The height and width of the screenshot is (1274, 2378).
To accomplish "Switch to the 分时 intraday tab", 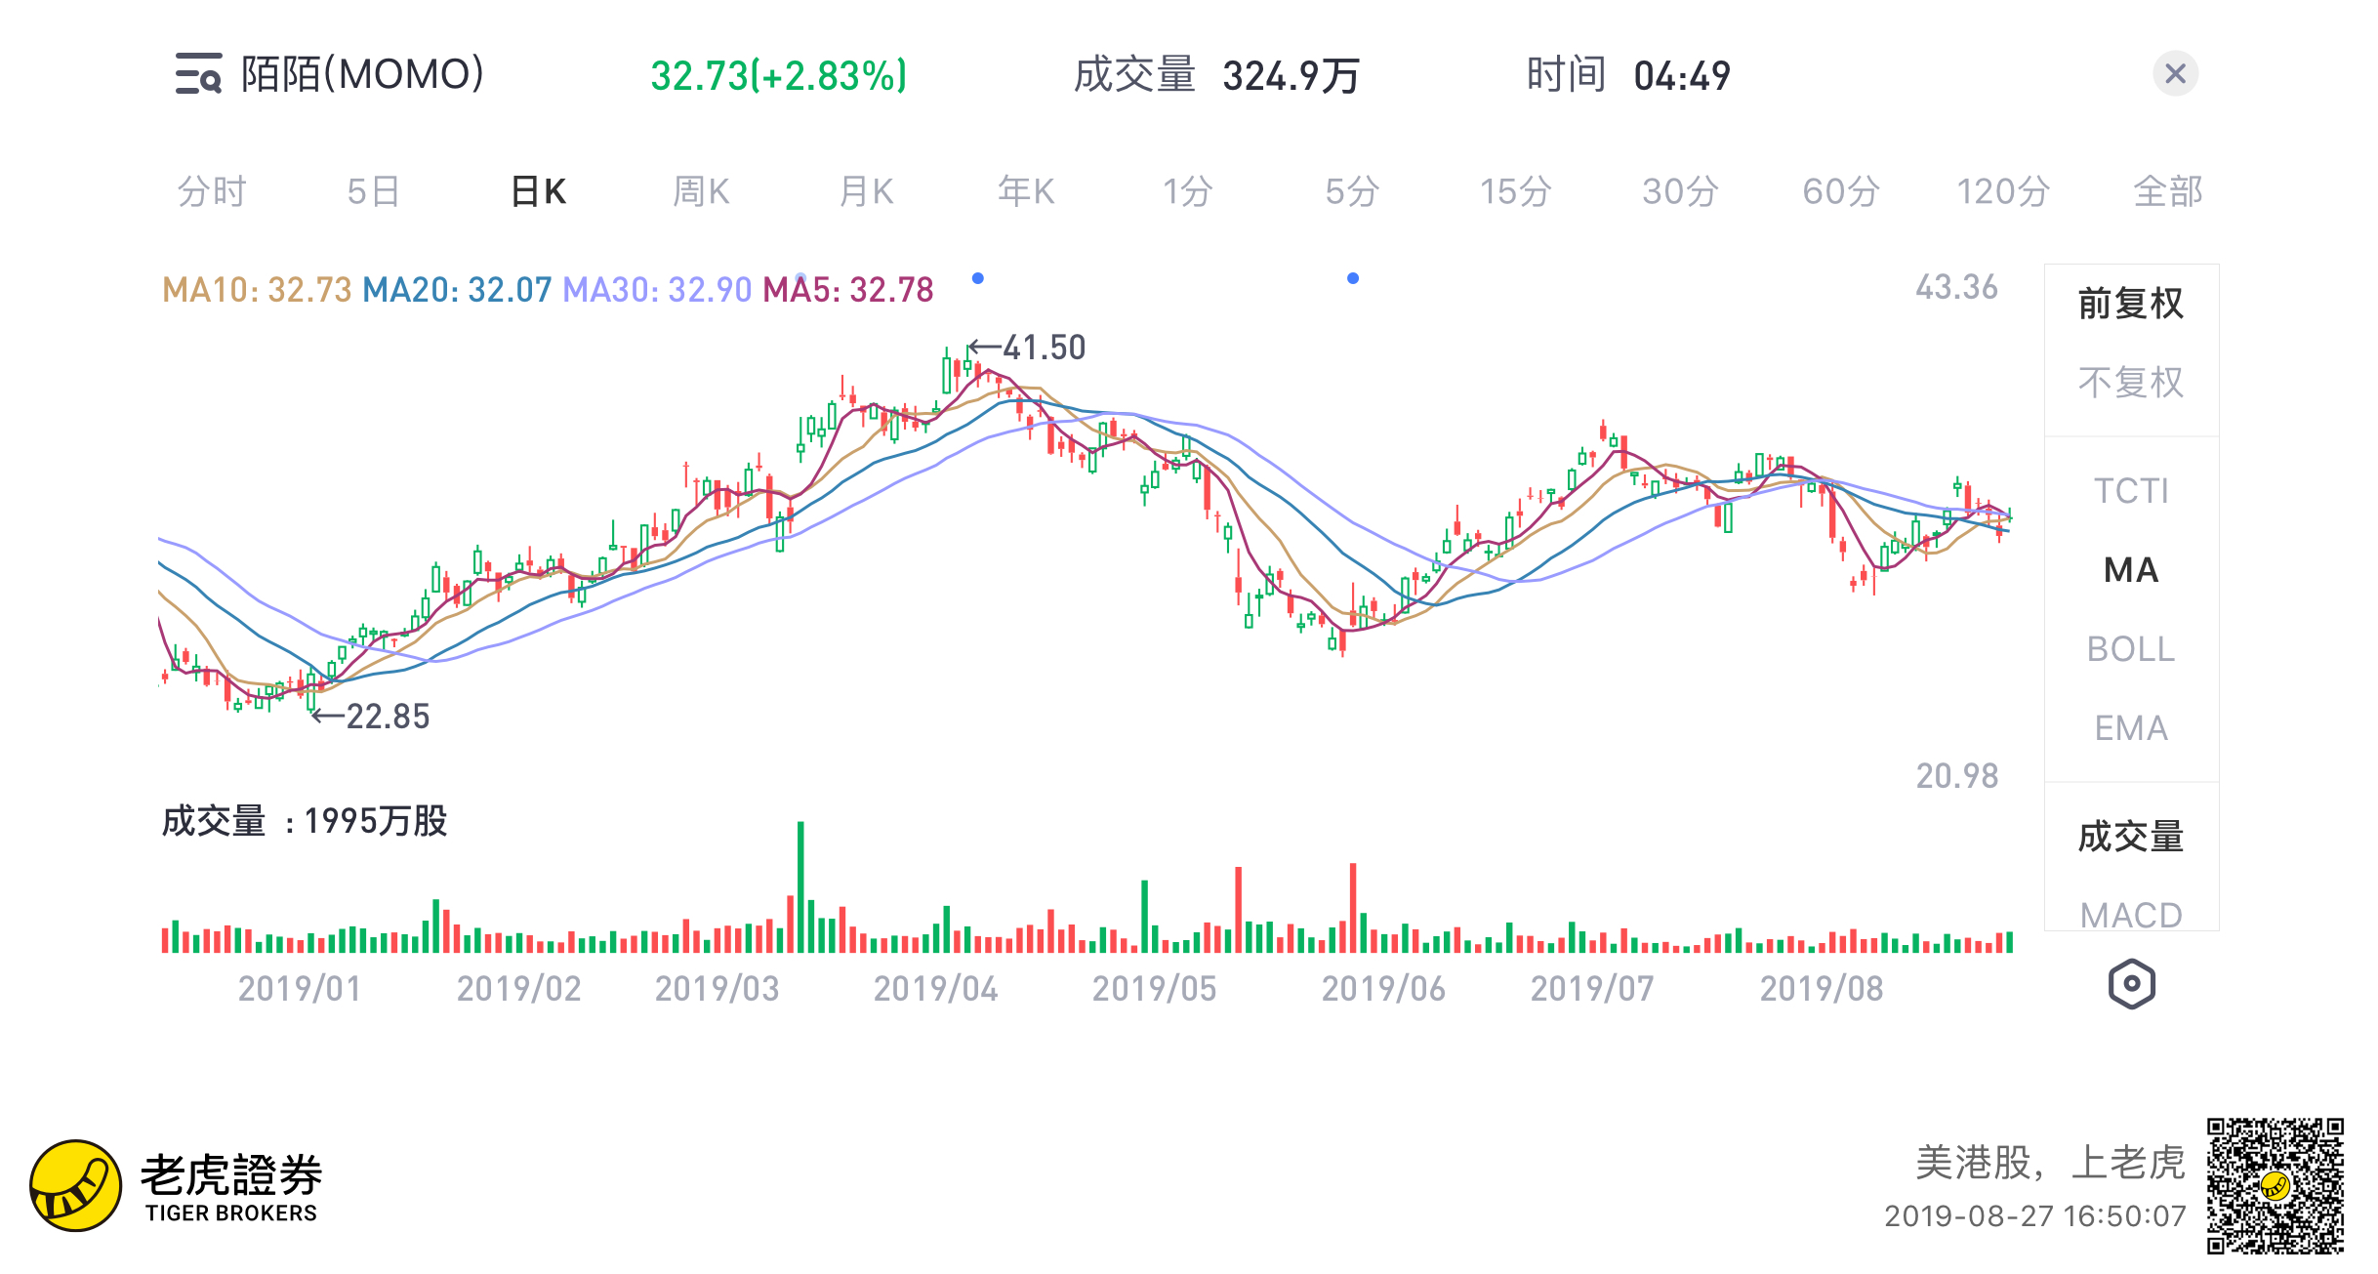I will click(211, 191).
